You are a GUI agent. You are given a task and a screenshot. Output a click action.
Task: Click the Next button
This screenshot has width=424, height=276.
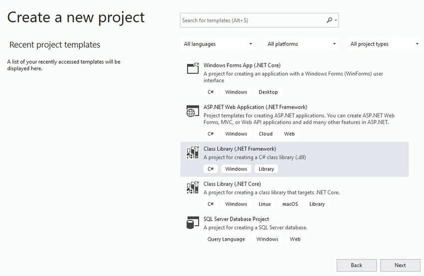coord(400,265)
